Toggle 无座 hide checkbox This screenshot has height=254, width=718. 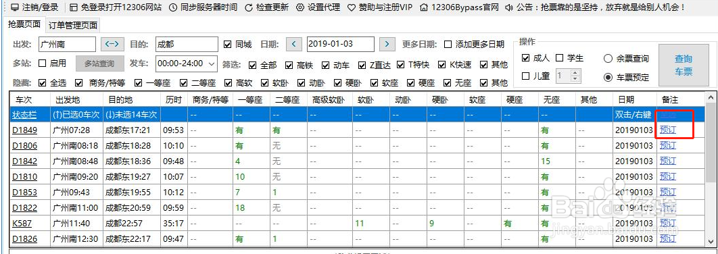click(448, 83)
